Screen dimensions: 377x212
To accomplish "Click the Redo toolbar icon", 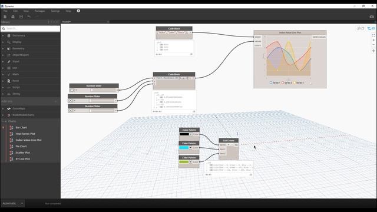I will 37,16.
